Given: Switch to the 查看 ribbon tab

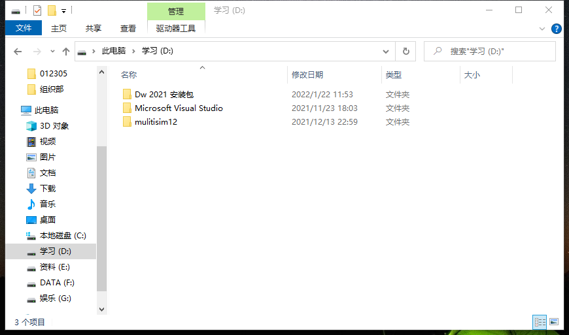Looking at the screenshot, I should coord(128,28).
